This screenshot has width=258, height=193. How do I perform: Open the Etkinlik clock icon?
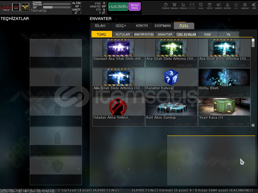click(166, 6)
